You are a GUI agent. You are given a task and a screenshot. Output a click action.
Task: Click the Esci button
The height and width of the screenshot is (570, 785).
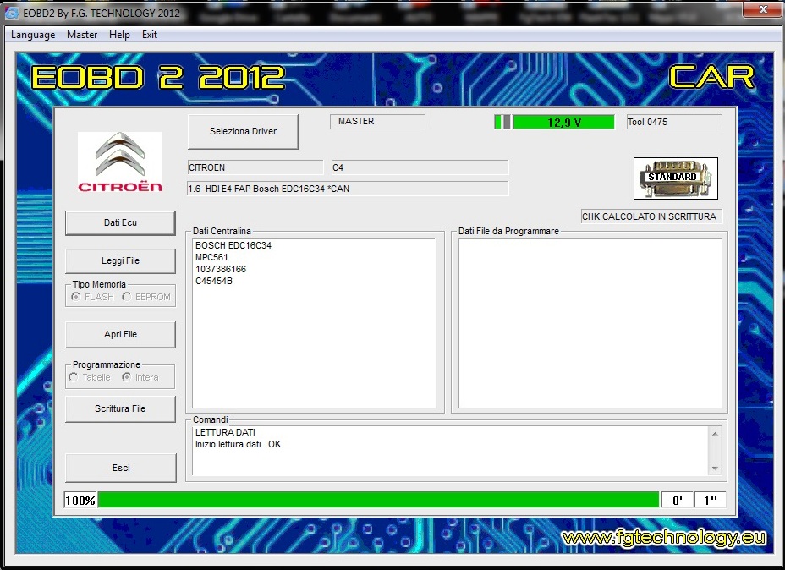[x=121, y=468]
